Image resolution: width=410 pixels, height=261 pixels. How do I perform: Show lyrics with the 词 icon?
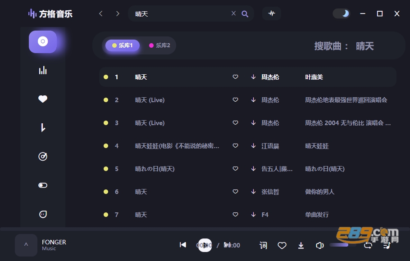[x=263, y=245]
